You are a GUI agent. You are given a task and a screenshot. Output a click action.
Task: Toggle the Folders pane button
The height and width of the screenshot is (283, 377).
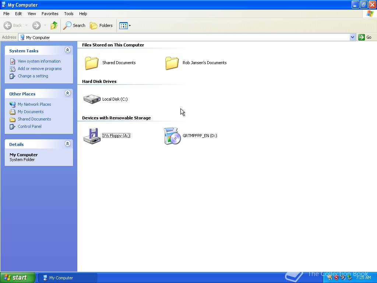101,25
